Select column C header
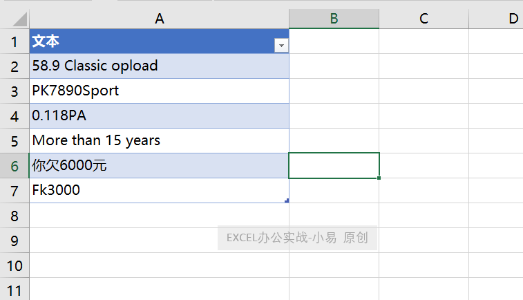 pos(424,19)
